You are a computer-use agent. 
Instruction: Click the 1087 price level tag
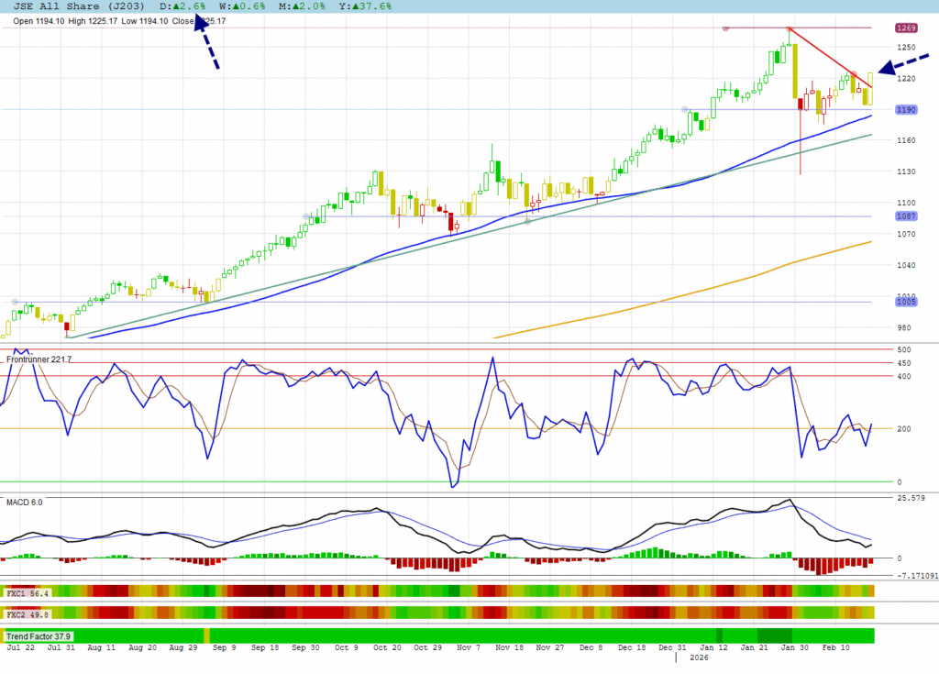[x=906, y=216]
